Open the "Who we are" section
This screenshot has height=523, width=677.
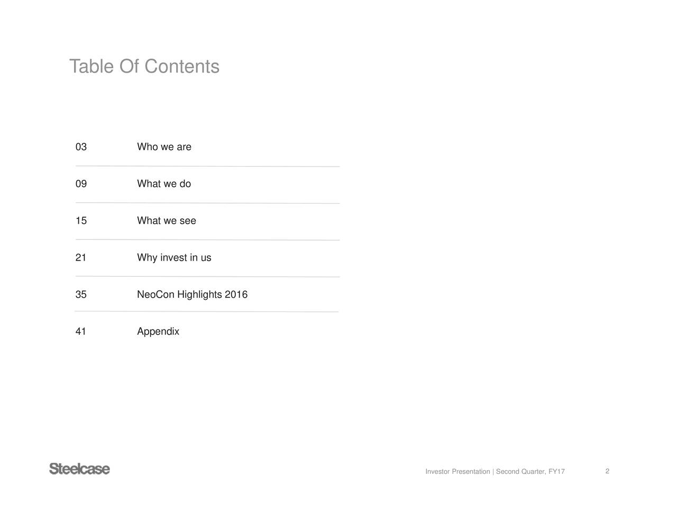(x=164, y=147)
